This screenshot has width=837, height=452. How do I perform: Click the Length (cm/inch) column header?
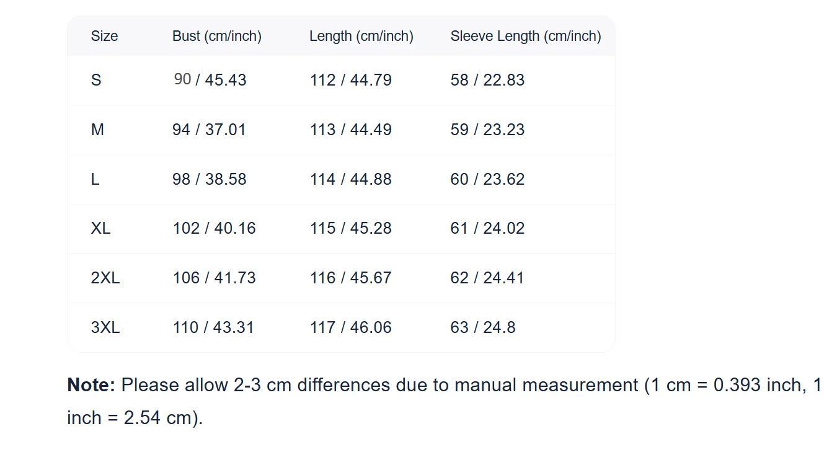(361, 36)
